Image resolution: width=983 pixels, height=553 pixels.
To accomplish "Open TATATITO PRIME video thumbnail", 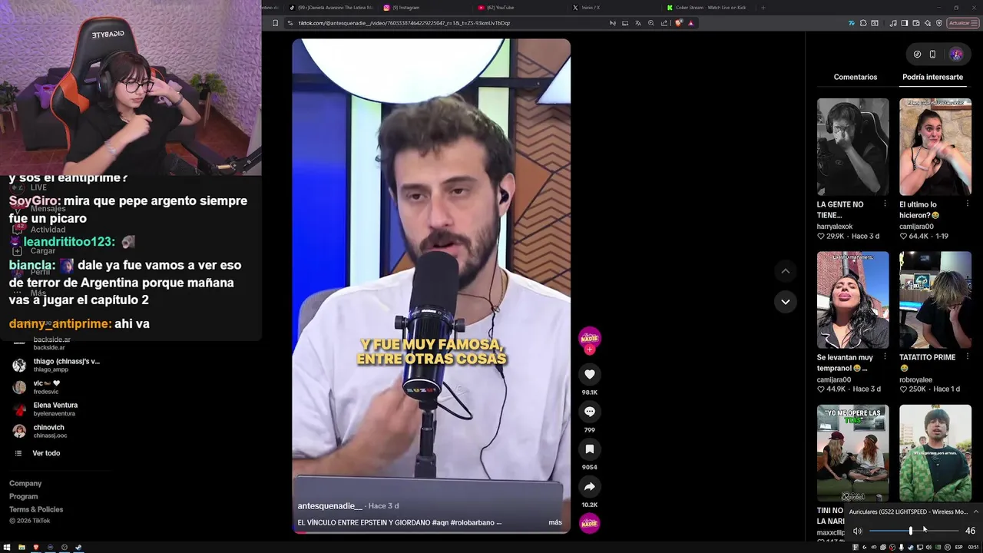I will pyautogui.click(x=935, y=300).
